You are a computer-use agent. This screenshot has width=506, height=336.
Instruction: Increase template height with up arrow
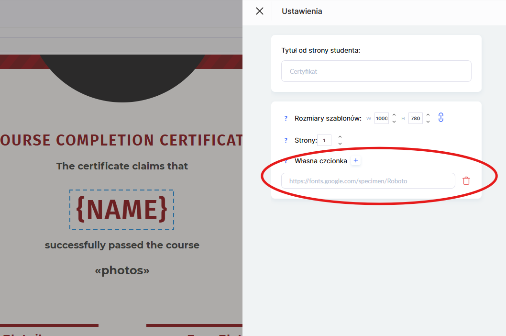point(428,115)
